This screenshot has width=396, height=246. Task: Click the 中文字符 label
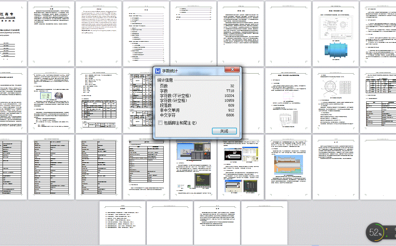[168, 115]
